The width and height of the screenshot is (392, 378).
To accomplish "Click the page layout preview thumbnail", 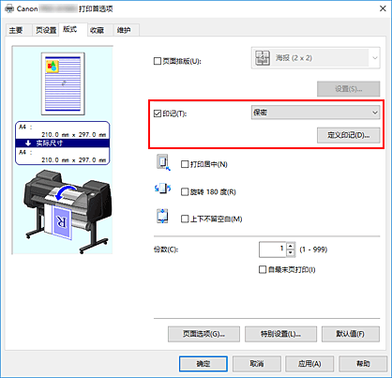I will click(x=63, y=83).
